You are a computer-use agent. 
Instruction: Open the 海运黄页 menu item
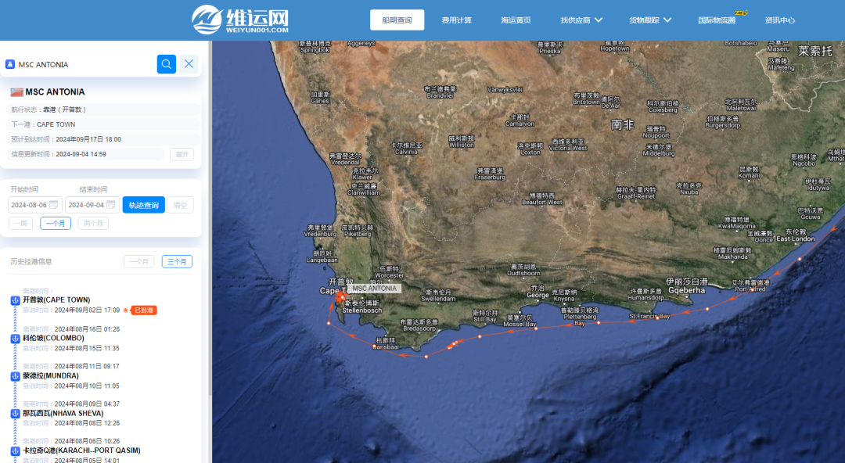coord(516,20)
